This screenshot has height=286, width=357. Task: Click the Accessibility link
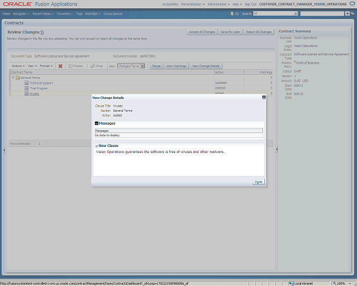170,4
